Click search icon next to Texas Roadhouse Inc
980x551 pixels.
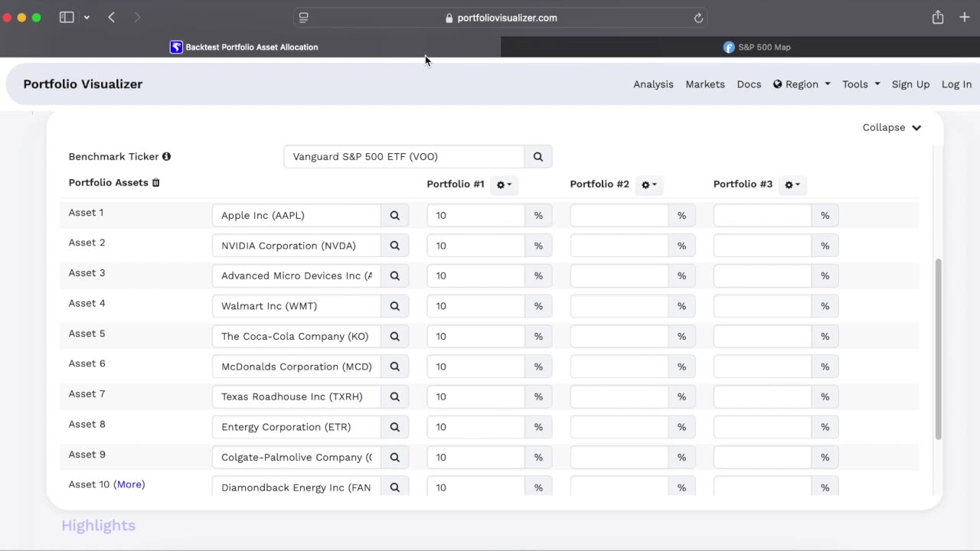click(395, 396)
